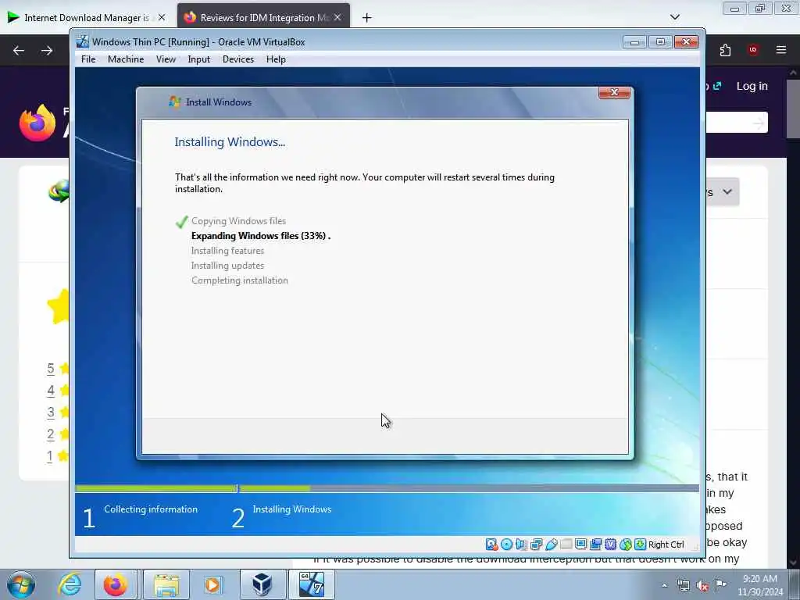Go forward in Firefox with the forward arrow
Screen dimensions: 800x600
coord(47,51)
